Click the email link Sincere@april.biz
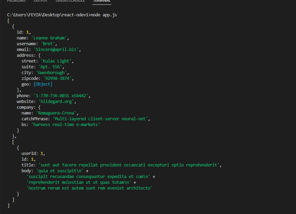Screen dimensions: 296x214 [x=57, y=49]
